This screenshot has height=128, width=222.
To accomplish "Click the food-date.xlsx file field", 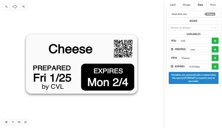I will tap(194, 14).
